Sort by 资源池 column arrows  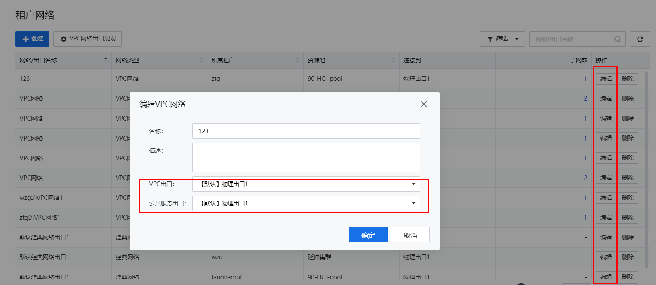tap(394, 60)
